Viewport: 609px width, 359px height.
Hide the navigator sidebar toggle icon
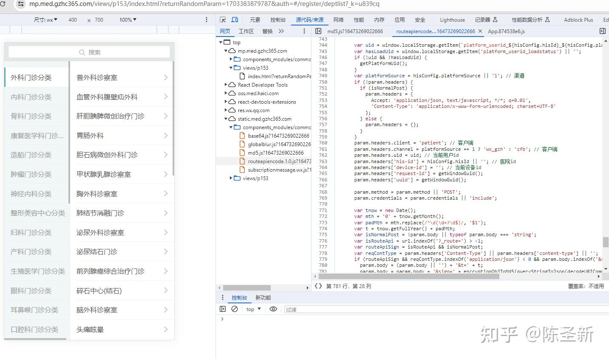(318, 31)
